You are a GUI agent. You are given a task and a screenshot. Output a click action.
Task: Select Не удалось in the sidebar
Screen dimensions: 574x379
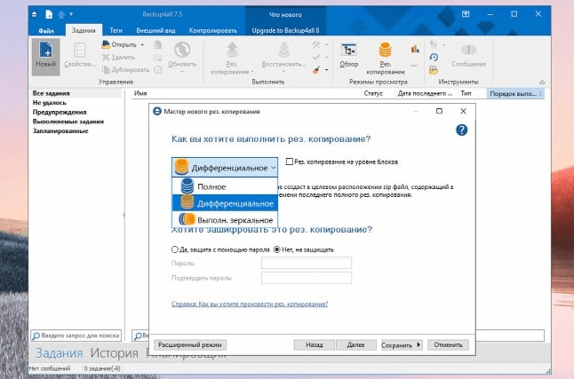pos(50,102)
